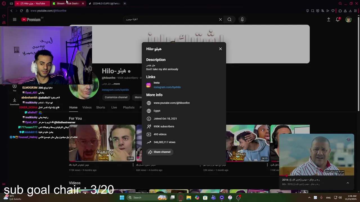The width and height of the screenshot is (360, 202).
Task: Go back in browser history
Action: 11,11
